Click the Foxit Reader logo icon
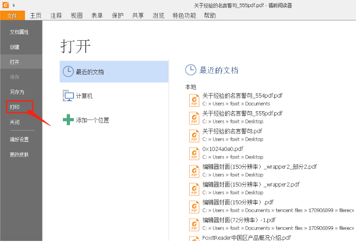Viewport: 358px width, 244px height. coord(5,5)
